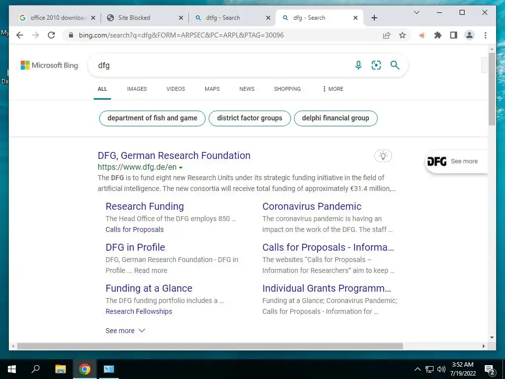Open the 'Research Fellowships' link
The width and height of the screenshot is (505, 379).
point(139,311)
